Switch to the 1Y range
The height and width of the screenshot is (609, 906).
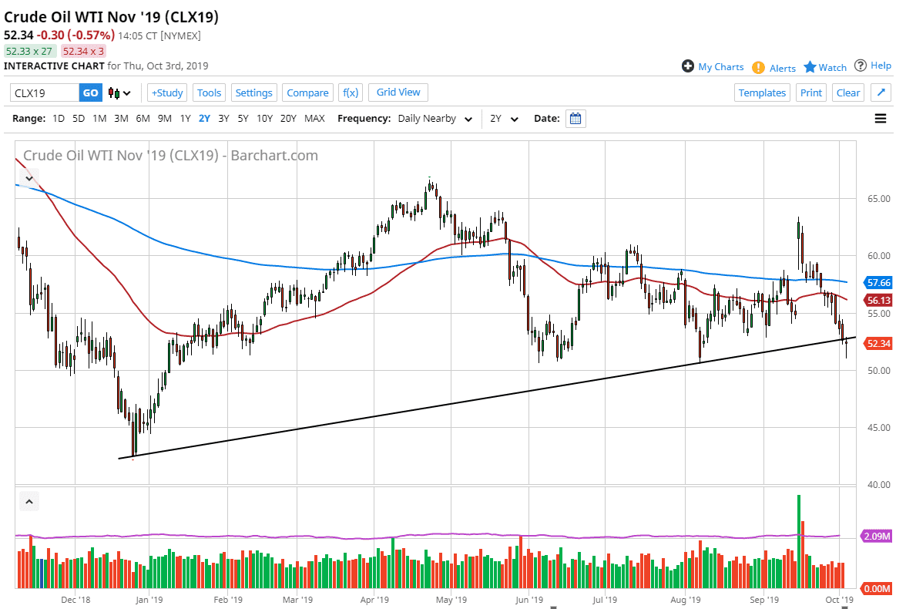pos(184,119)
